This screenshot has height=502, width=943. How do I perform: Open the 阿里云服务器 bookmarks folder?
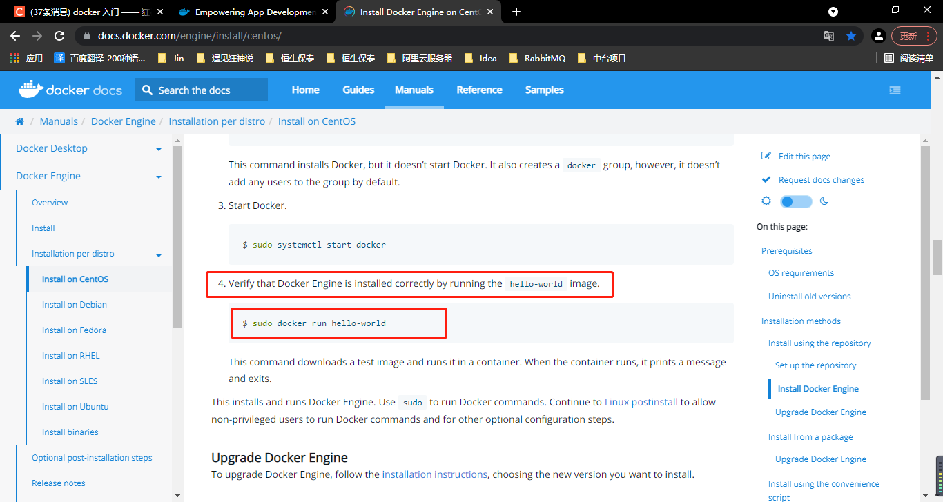(420, 58)
